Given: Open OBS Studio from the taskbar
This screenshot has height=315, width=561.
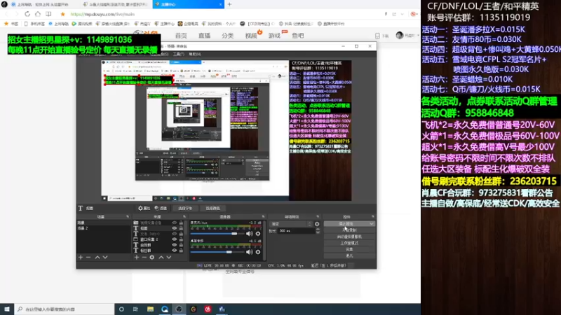Looking at the screenshot, I should tap(179, 309).
